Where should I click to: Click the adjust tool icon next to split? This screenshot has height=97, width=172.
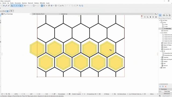63,6
